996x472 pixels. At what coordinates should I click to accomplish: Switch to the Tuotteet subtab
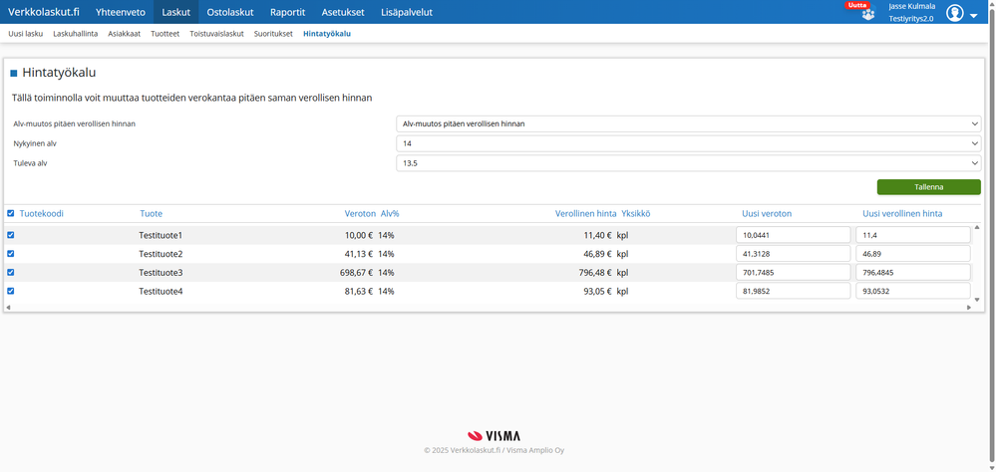[166, 34]
